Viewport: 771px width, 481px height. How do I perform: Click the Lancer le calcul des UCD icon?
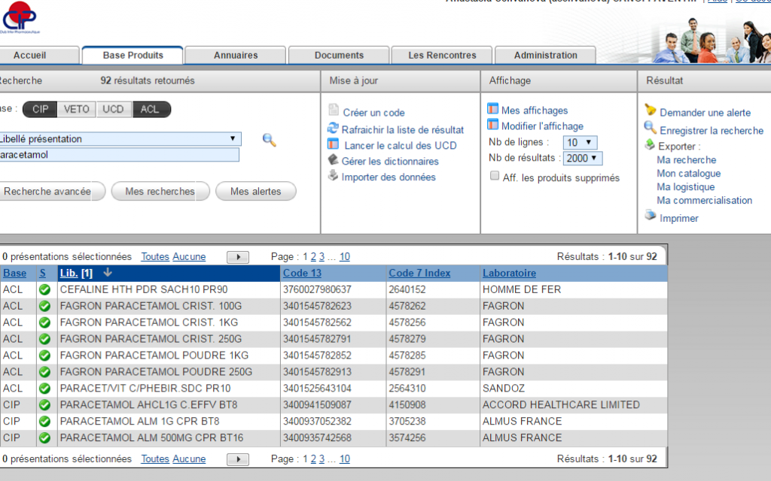coord(334,144)
